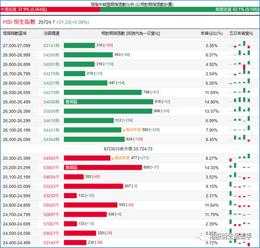
Task: Click the five-day mini chart for 27,000-27,099
Action: pyautogui.click(x=239, y=45)
